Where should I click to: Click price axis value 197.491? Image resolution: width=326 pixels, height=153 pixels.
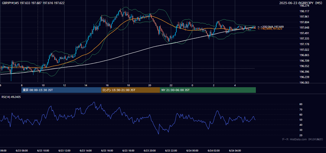point(305,33)
